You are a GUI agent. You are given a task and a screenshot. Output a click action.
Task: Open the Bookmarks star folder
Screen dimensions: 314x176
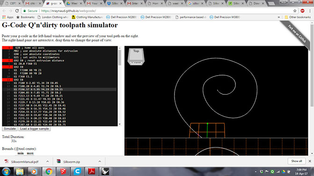[x=25, y=17]
